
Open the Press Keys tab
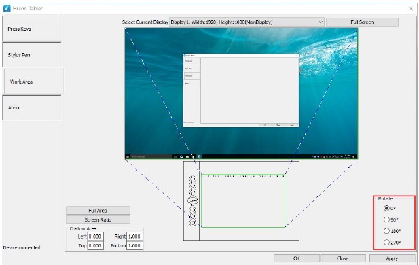32,29
